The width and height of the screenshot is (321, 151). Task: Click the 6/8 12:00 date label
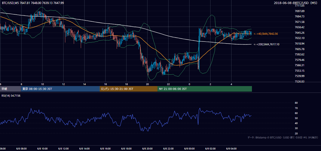pyautogui.click(x=63, y=149)
